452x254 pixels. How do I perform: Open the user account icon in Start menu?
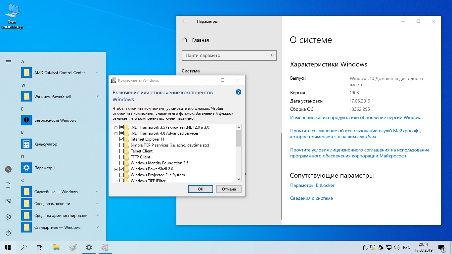(x=8, y=169)
